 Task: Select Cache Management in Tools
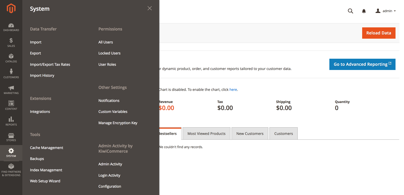[47, 148]
